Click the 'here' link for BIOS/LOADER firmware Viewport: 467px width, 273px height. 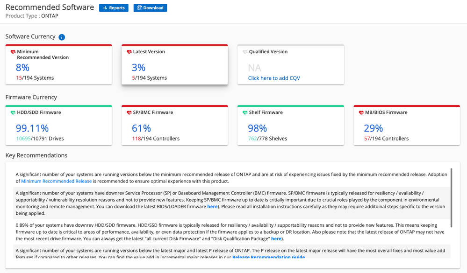coord(212,206)
